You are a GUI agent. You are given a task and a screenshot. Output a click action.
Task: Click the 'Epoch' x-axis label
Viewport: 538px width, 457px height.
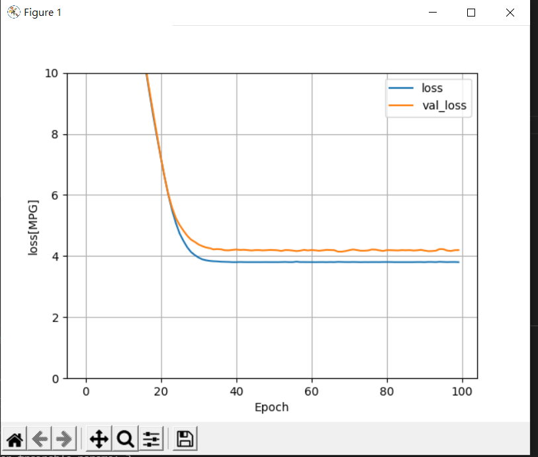[x=271, y=407]
